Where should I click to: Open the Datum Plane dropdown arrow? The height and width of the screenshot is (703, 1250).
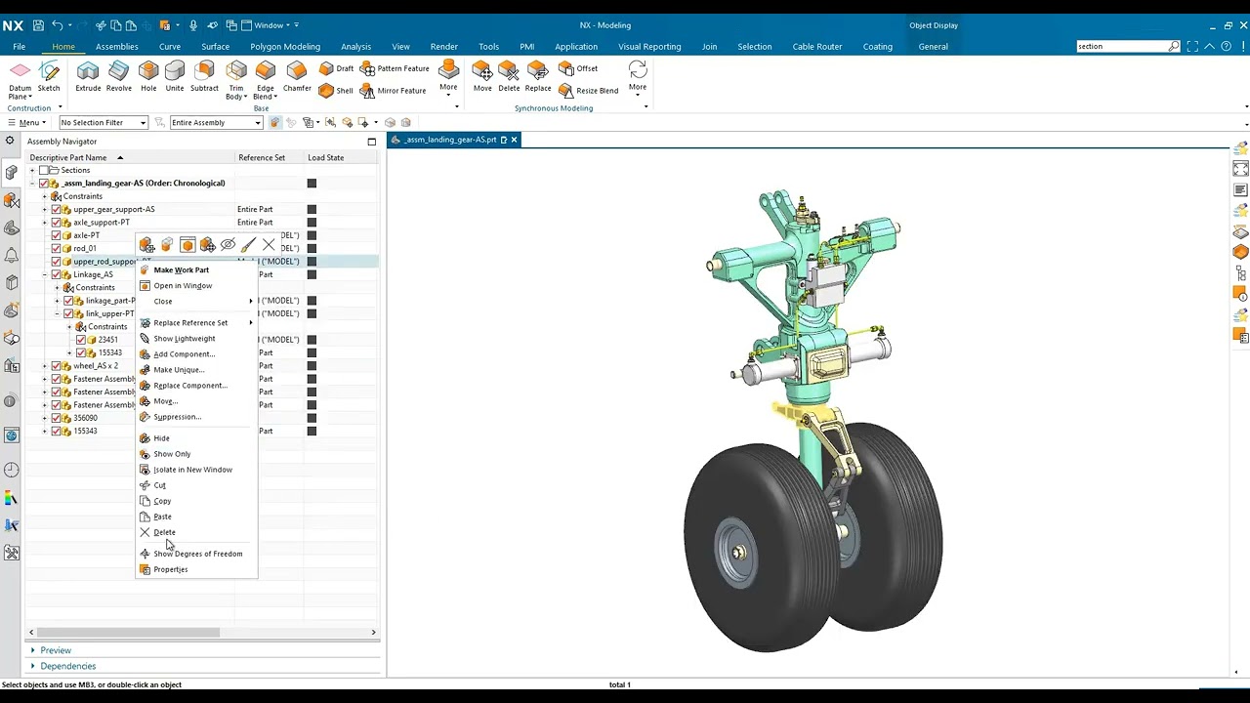tap(30, 97)
